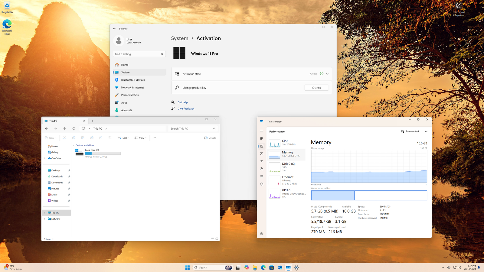The height and width of the screenshot is (272, 484).
Task: Click Run new task in Task Manager
Action: tap(410, 131)
